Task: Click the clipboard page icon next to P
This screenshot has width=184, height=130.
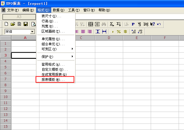Action: 139,24
